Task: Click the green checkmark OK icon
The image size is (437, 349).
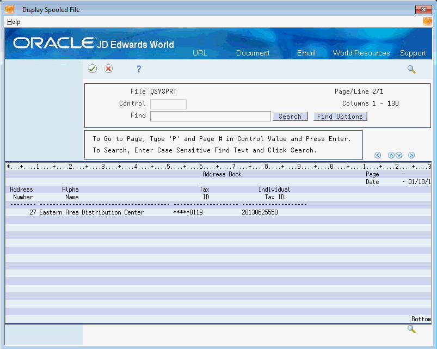Action: 93,69
